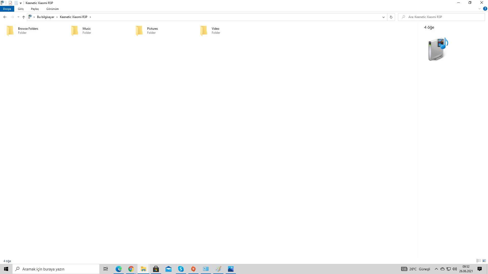
Task: Open Task View from taskbar
Action: 106,269
